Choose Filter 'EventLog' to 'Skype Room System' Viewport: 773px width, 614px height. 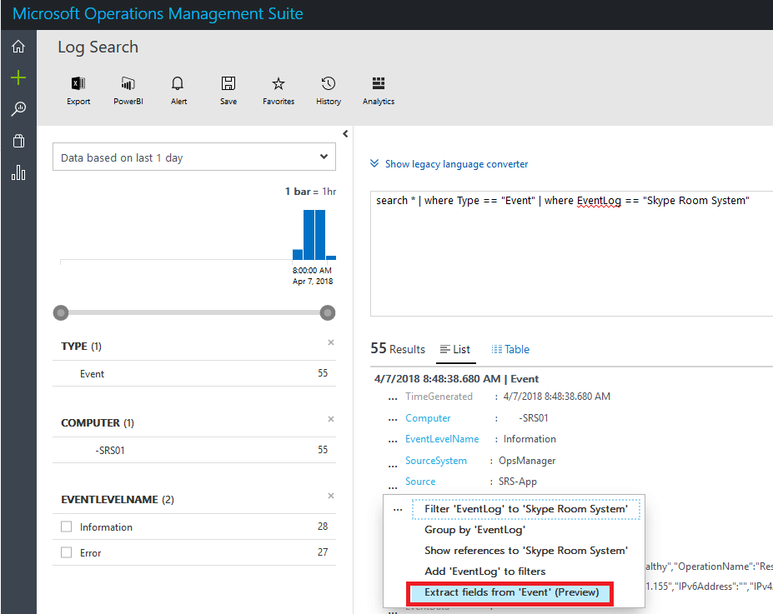[526, 509]
